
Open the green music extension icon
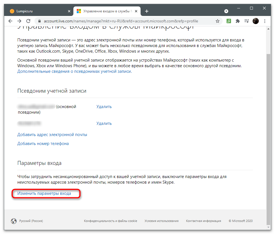point(229,21)
